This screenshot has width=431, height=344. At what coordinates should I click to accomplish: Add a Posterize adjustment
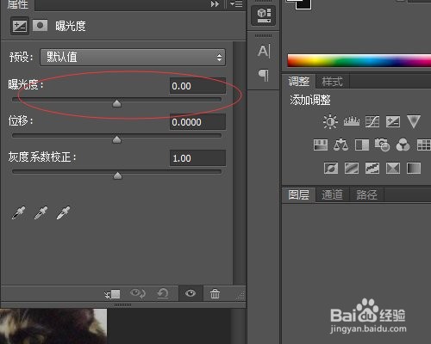point(352,169)
